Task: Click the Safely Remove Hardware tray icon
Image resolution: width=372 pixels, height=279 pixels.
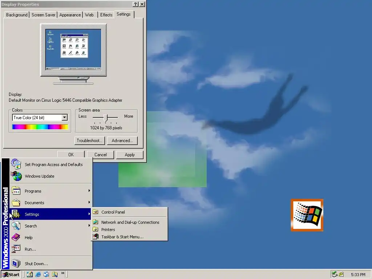Action: pyautogui.click(x=335, y=274)
